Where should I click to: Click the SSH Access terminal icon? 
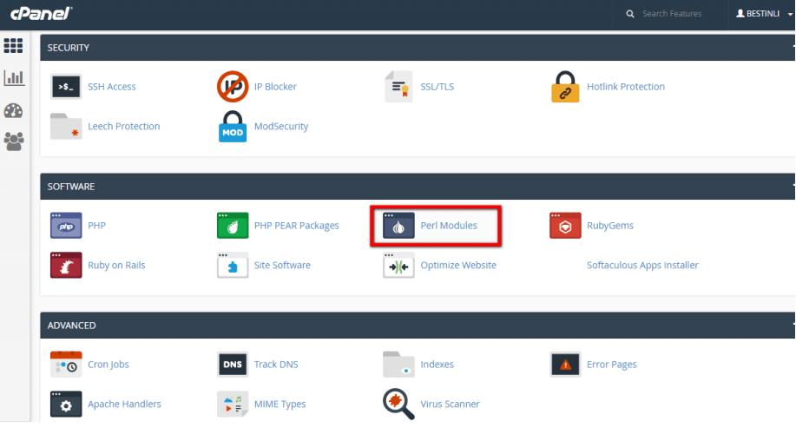click(x=66, y=87)
